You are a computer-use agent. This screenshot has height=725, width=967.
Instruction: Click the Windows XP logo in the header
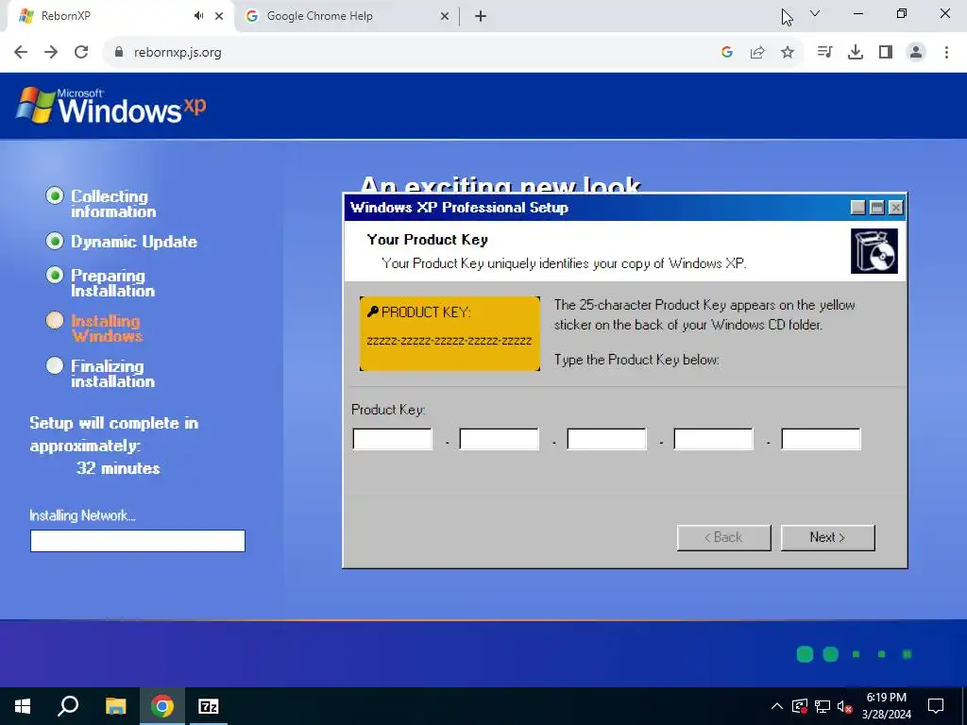(x=111, y=106)
